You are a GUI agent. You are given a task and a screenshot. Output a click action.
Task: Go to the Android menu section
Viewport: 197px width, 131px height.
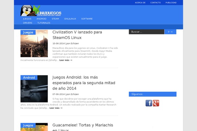pos(41,19)
